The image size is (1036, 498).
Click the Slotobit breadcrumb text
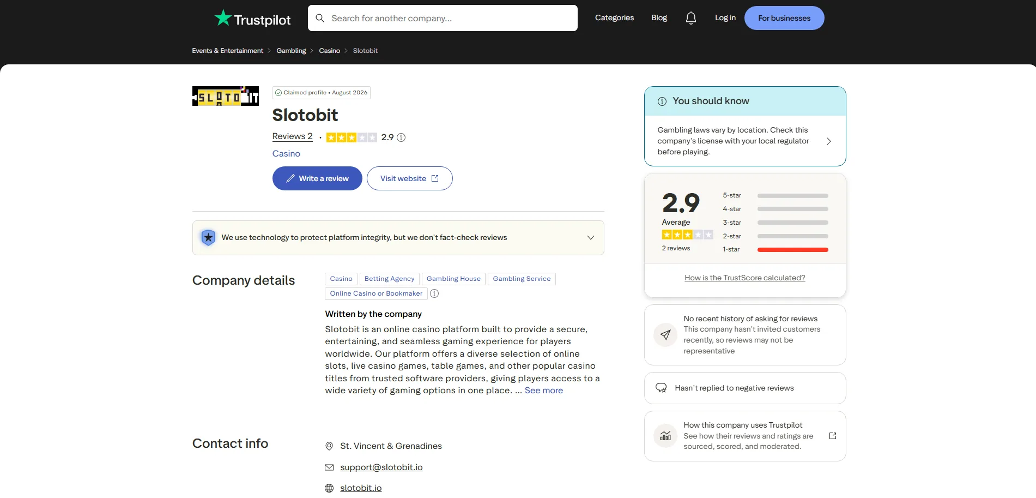pyautogui.click(x=365, y=51)
